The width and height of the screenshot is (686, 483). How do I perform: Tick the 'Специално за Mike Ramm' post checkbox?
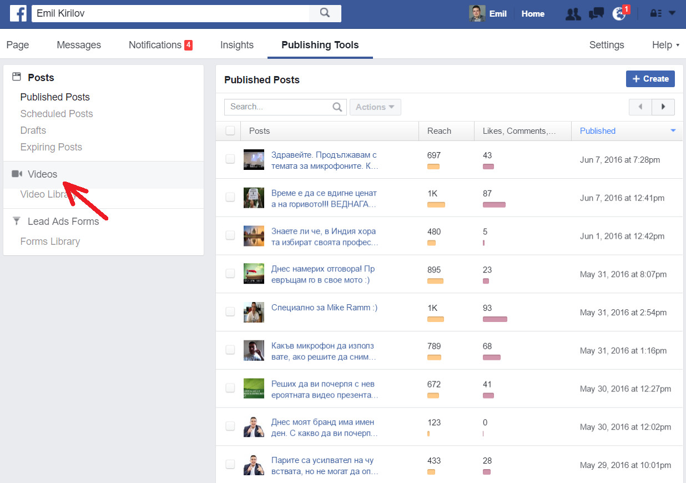point(230,311)
